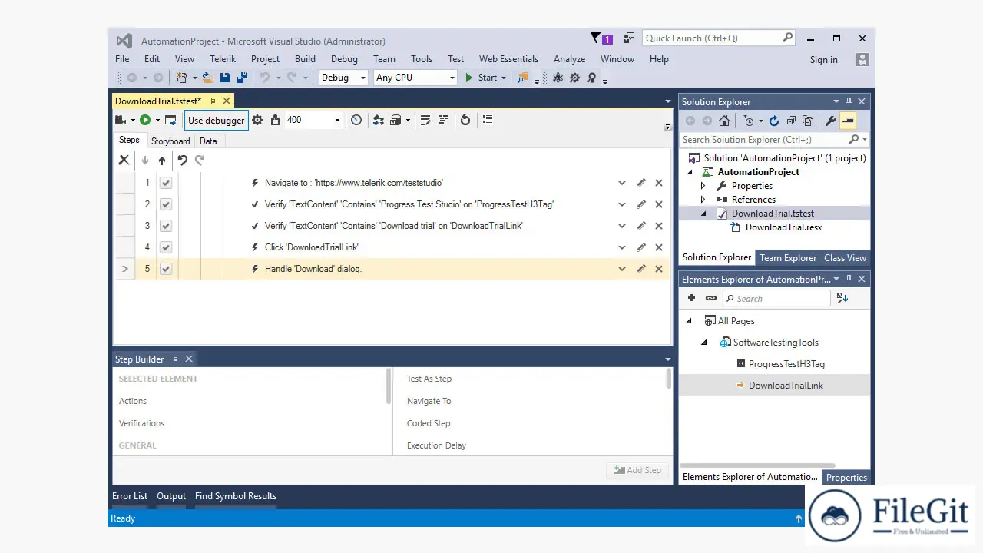Click Solution Explorer wrench properties icon

(830, 121)
